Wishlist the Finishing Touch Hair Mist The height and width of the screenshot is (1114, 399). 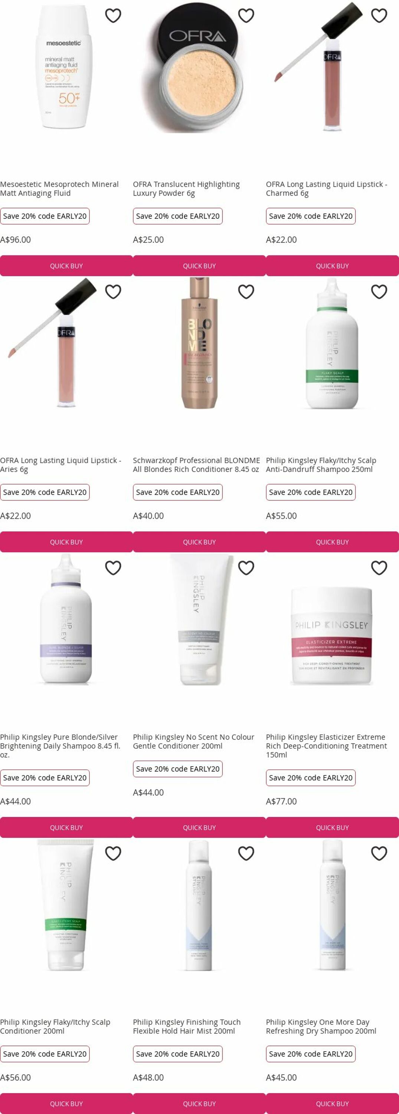pos(246,853)
